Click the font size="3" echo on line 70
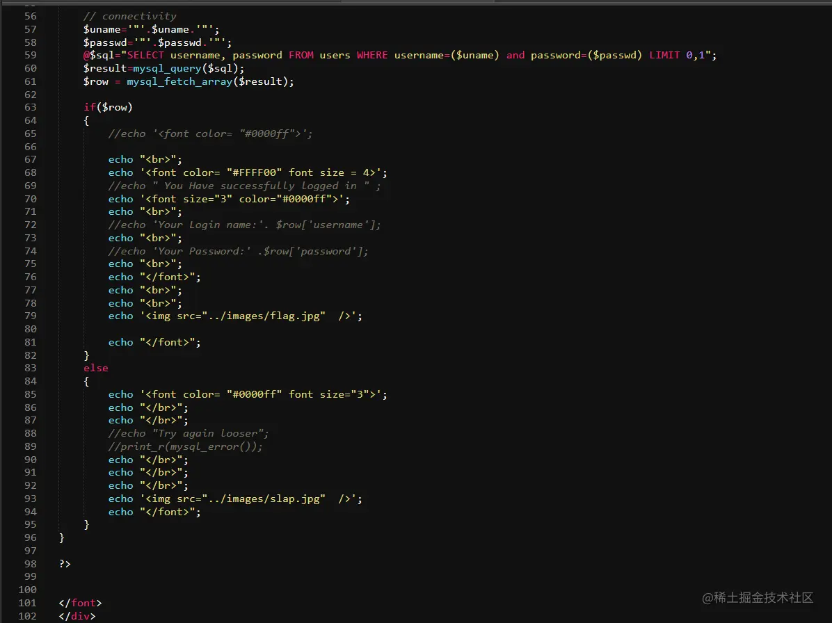Viewport: 832px width, 623px height. 230,200
